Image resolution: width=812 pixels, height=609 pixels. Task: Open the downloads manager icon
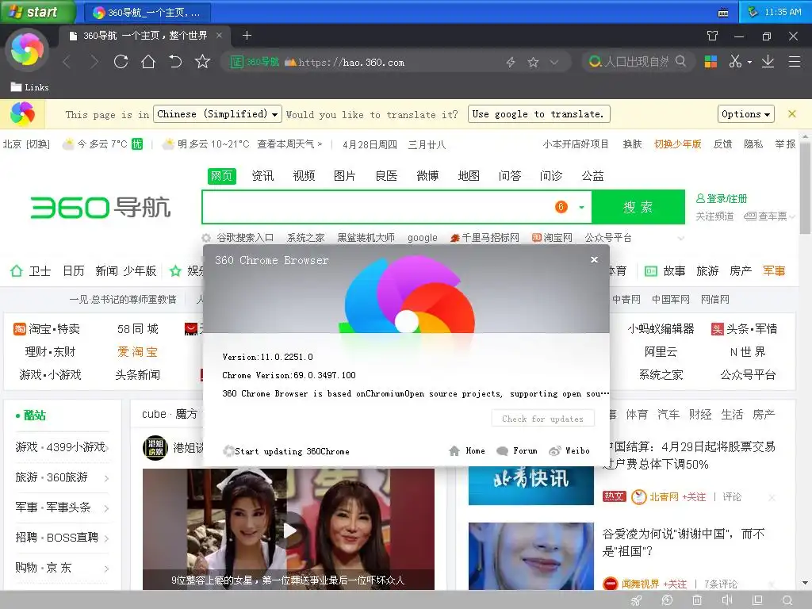[x=768, y=62]
